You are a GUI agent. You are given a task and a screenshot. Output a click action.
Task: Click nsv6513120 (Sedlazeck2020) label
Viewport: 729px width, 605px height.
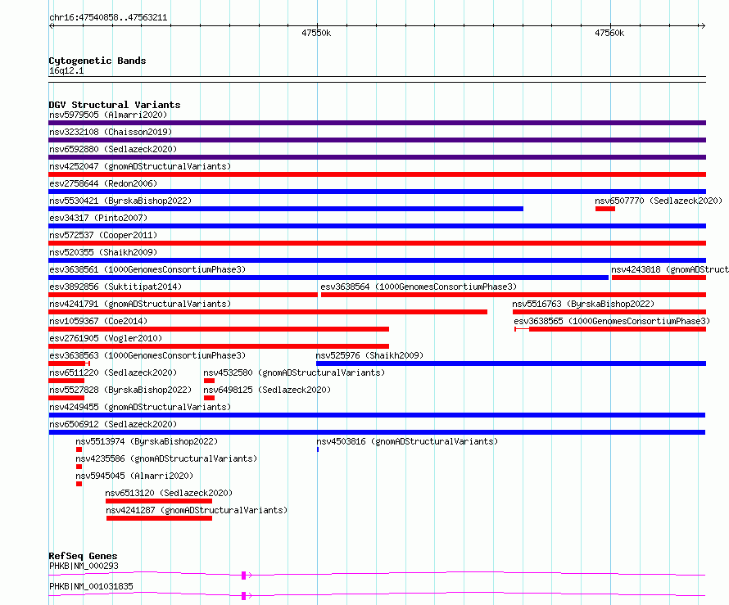[x=169, y=493]
